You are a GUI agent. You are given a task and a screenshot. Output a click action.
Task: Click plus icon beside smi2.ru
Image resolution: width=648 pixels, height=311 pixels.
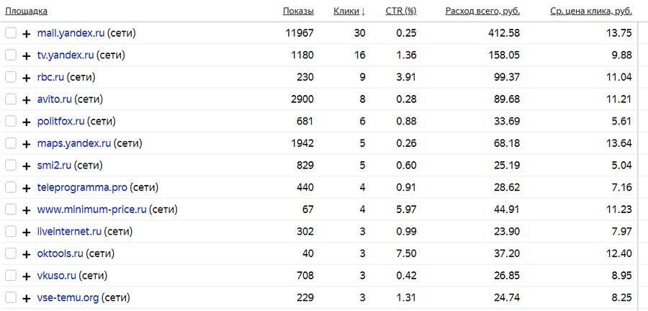click(27, 166)
